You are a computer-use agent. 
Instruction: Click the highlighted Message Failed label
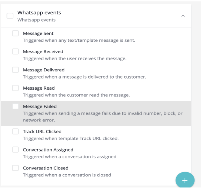(x=40, y=106)
